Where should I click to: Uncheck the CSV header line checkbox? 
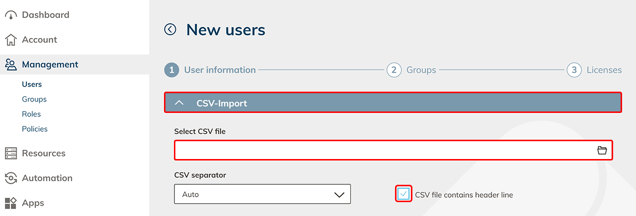coord(404,194)
